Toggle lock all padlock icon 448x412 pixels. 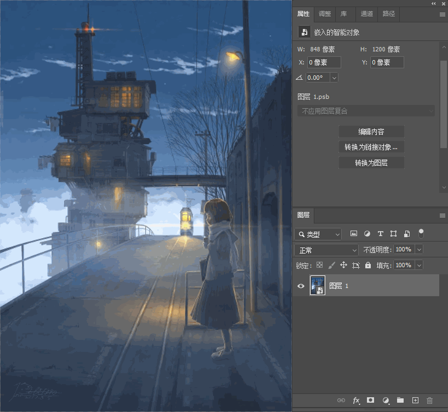pyautogui.click(x=368, y=265)
